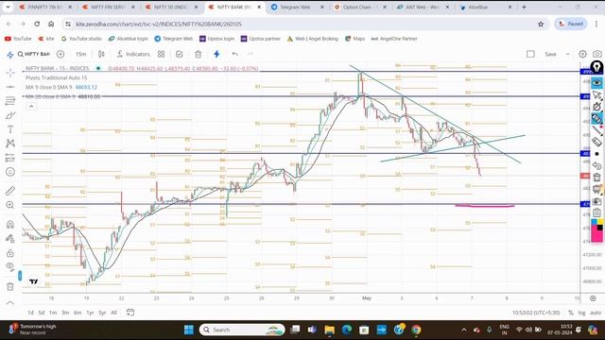The width and height of the screenshot is (605, 340).
Task: Pick the pink color swatch in overlay toolbar
Action: [597, 235]
